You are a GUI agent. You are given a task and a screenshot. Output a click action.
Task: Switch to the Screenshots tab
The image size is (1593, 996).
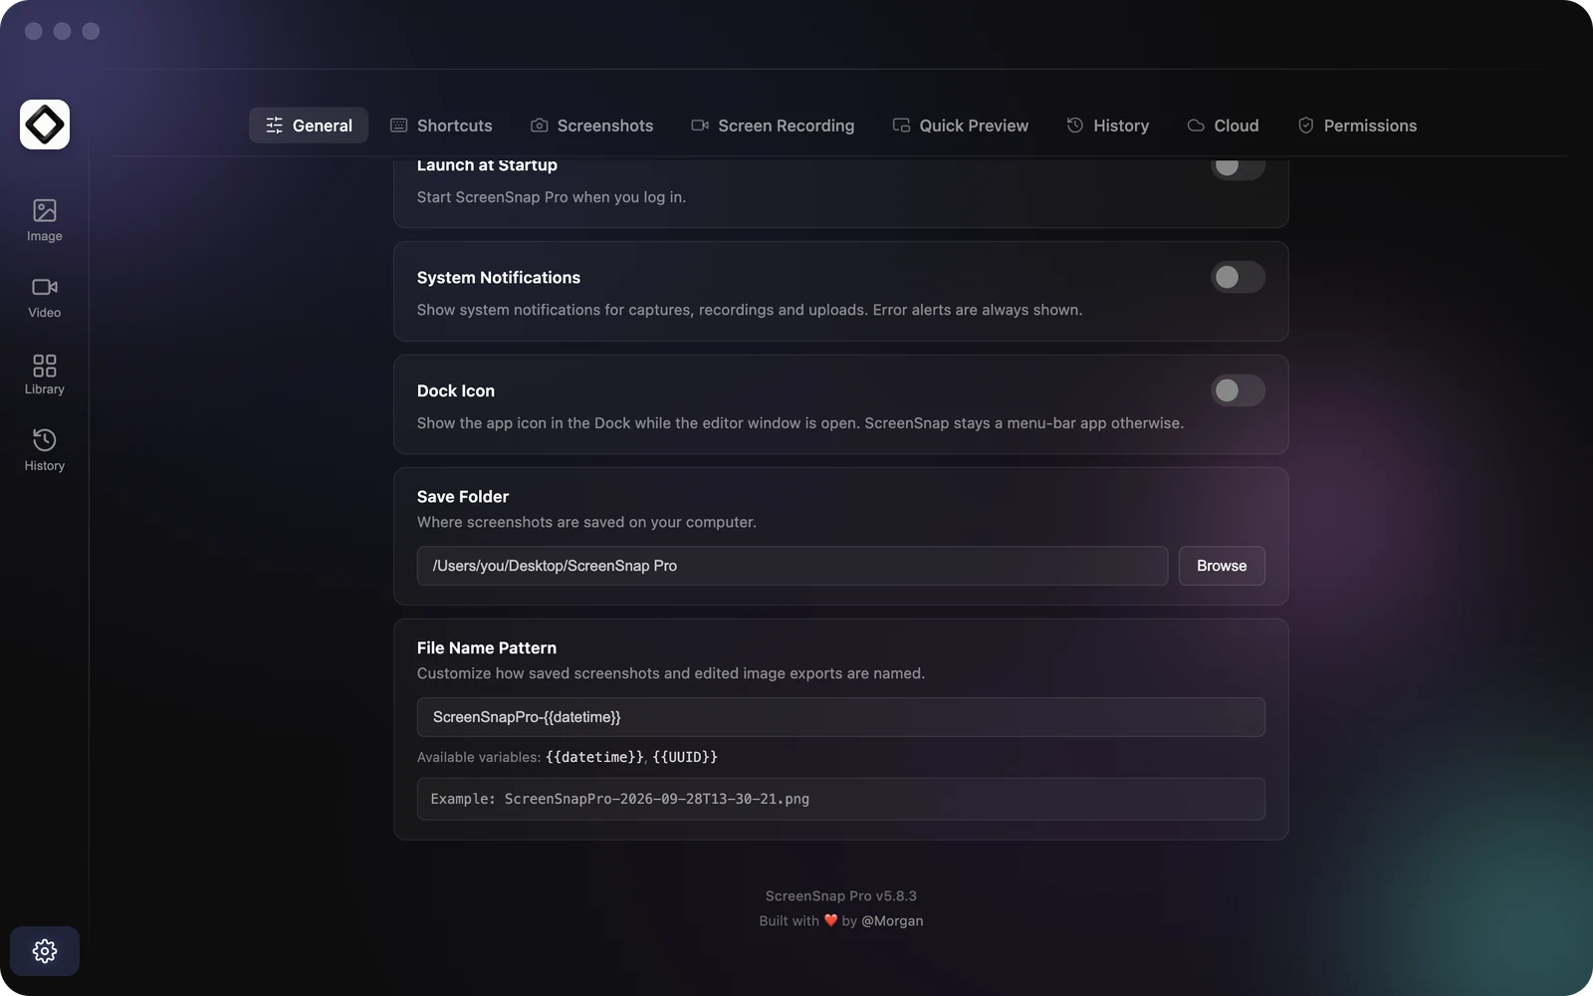pyautogui.click(x=591, y=125)
